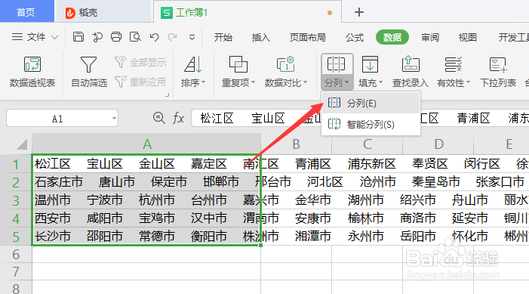529x294 pixels.
Task: Click the print preview icon
Action: tap(135, 37)
